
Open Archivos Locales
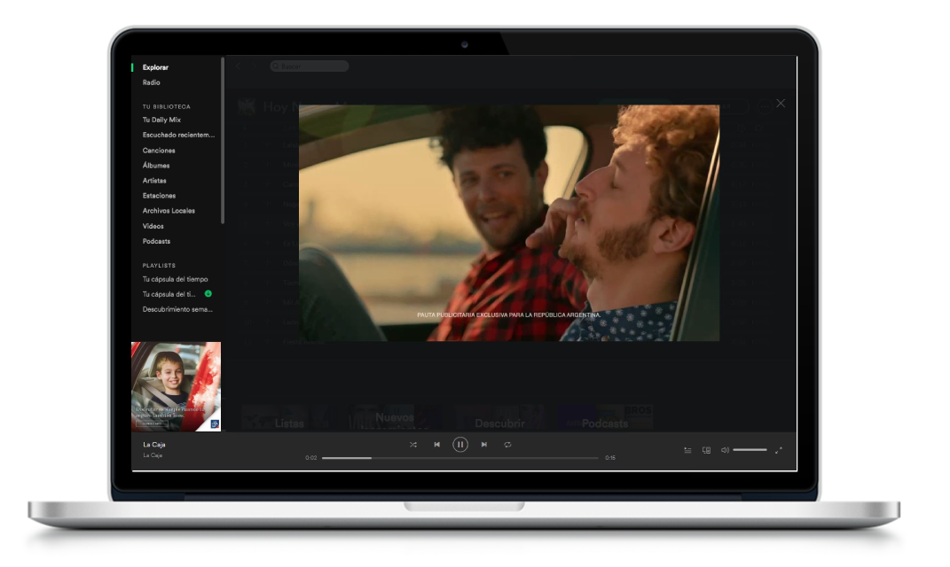tap(169, 211)
